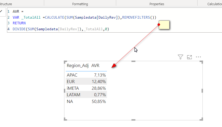Click the 0,77% value

pos(100,95)
